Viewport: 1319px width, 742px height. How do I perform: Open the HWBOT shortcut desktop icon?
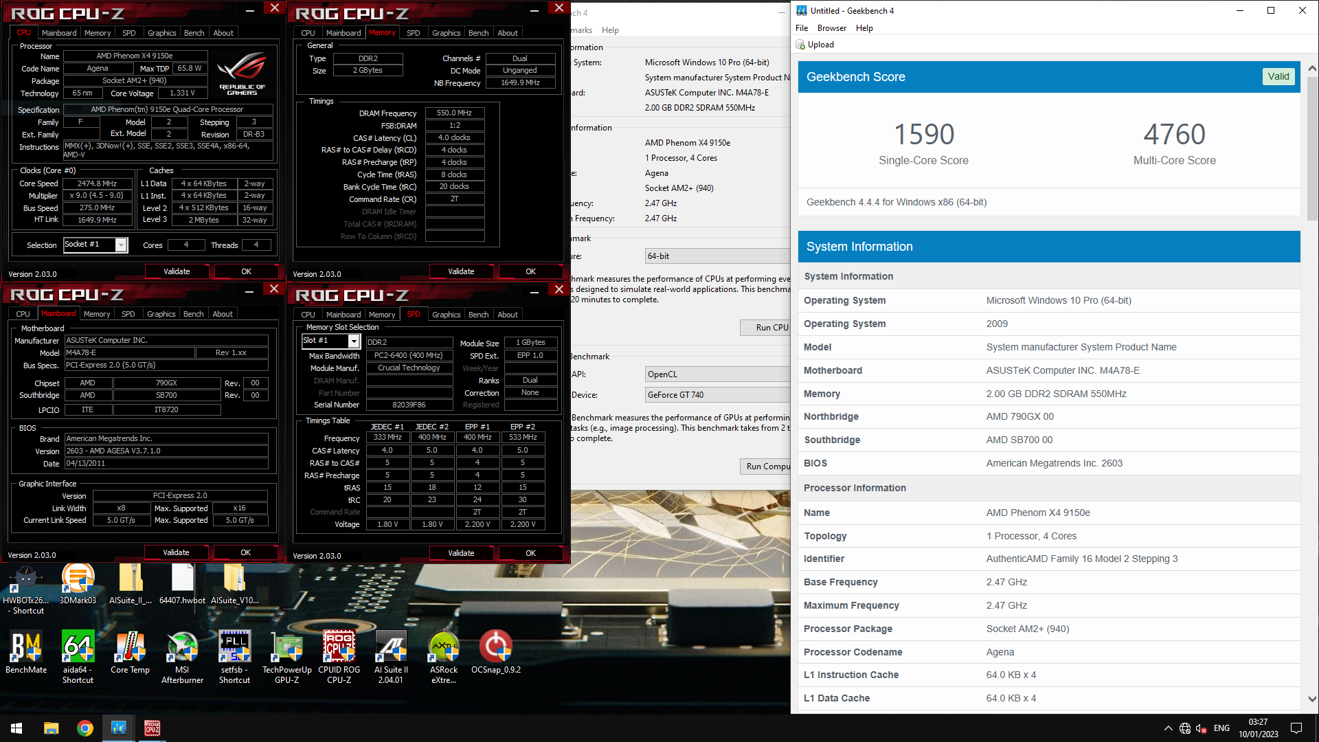click(26, 589)
